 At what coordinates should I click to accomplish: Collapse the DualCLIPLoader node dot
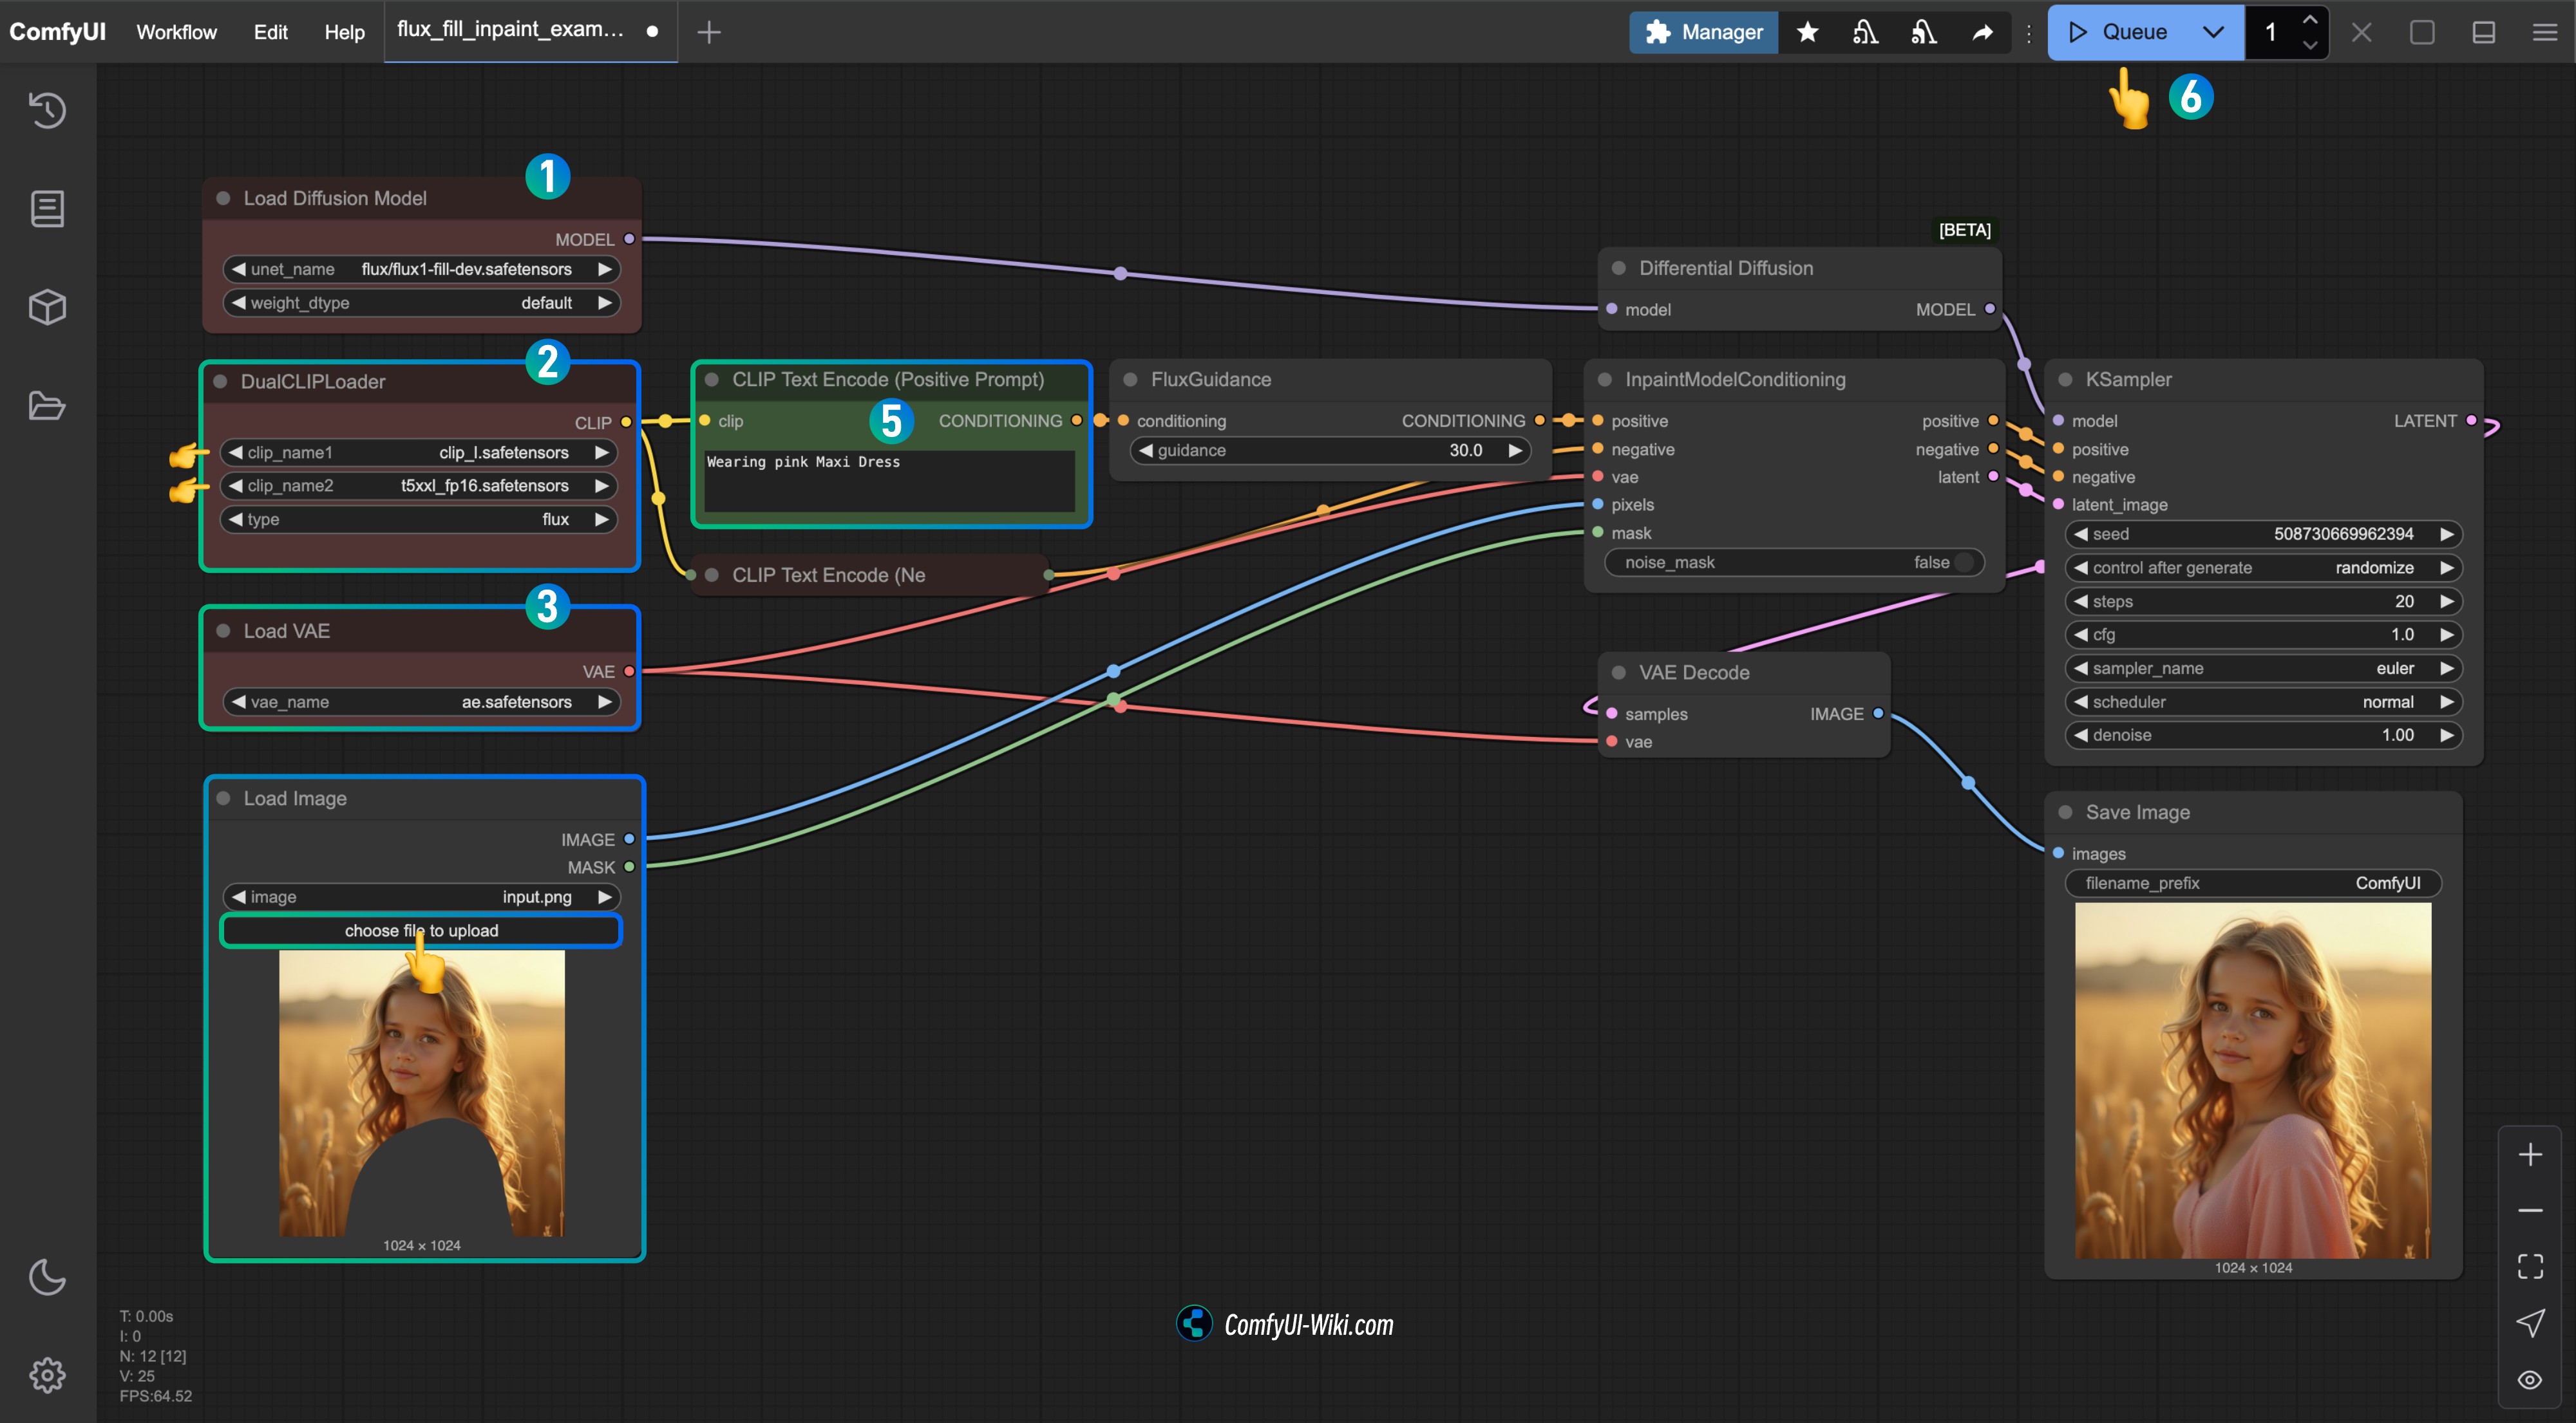[220, 381]
